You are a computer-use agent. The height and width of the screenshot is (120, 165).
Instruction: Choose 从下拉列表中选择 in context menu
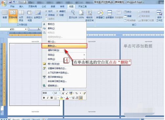64,73
